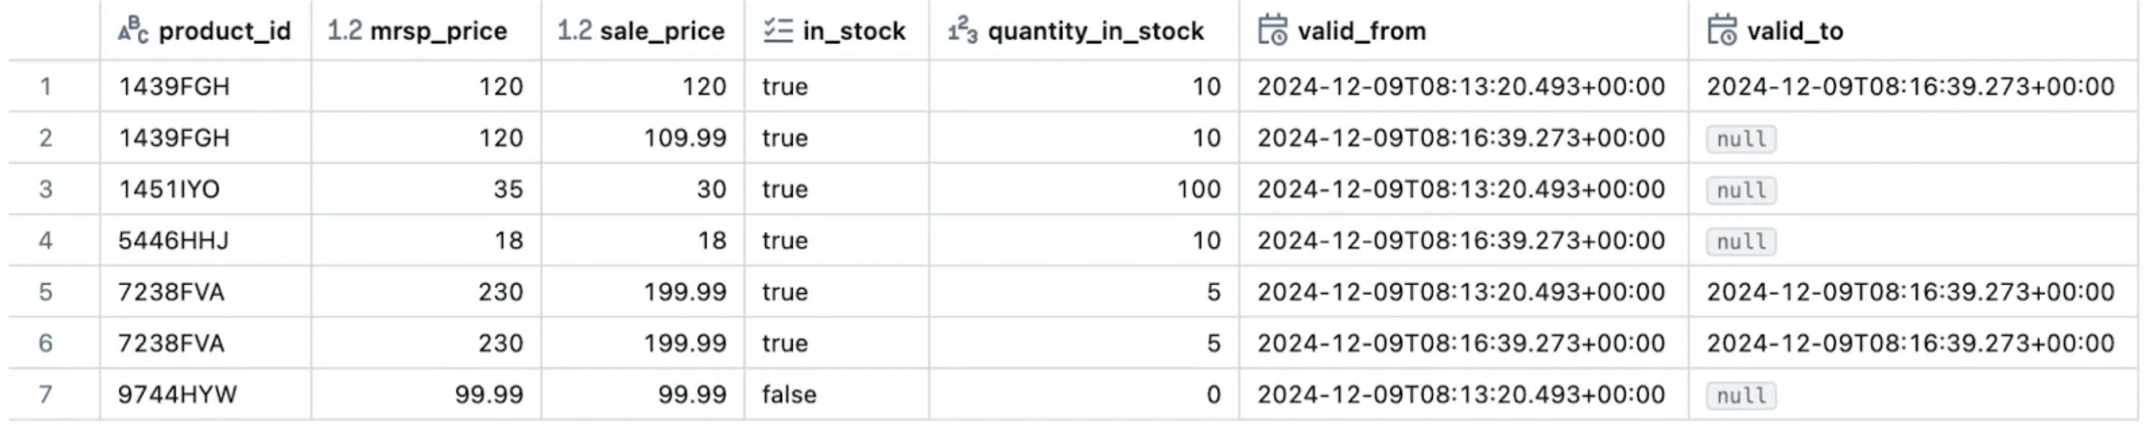Viewport: 2148px width, 430px height.
Task: Select row number 1
Action: 46,87
